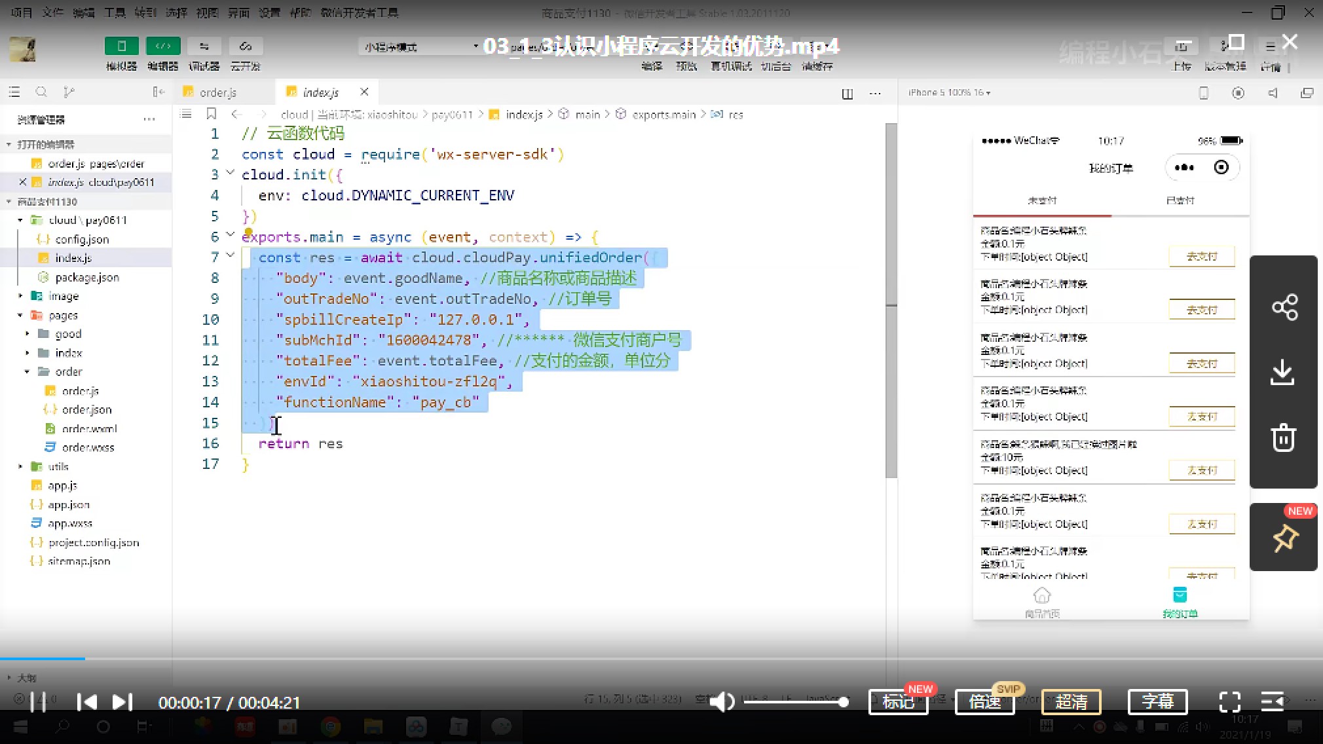This screenshot has height=744, width=1323.
Task: Select the 已支付 tab in simulator
Action: point(1180,200)
